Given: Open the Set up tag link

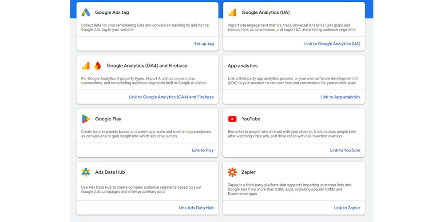Looking at the screenshot, I should tap(204, 44).
